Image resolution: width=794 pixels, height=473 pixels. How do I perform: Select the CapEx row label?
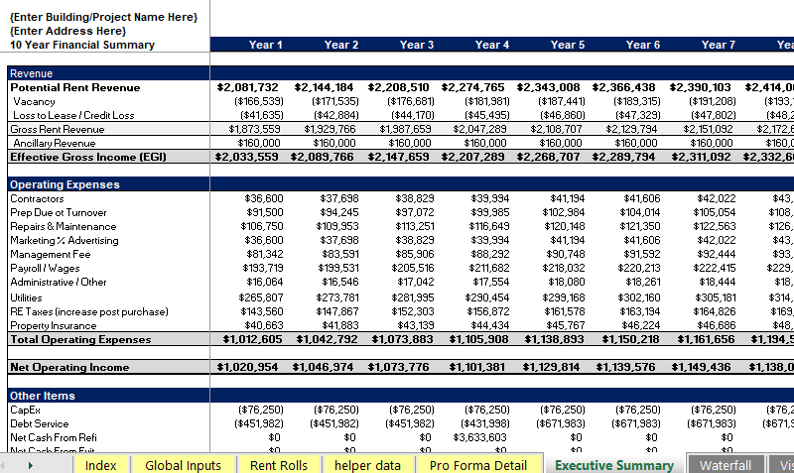pyautogui.click(x=25, y=410)
